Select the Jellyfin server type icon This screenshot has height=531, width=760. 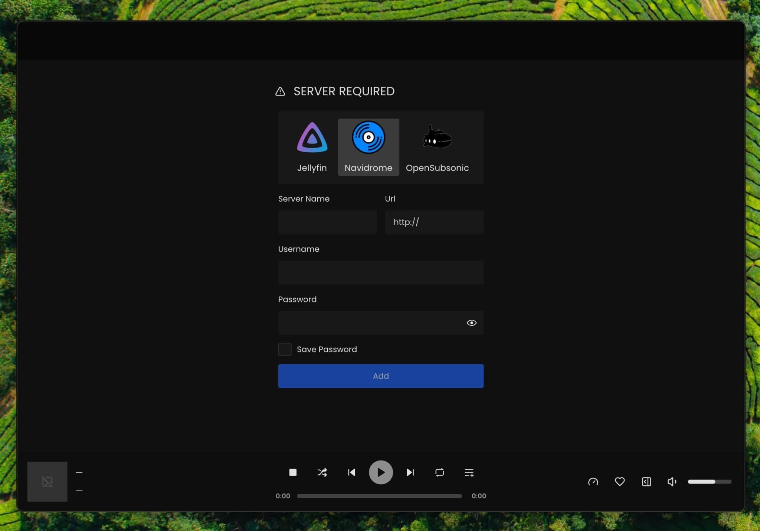[x=312, y=138]
